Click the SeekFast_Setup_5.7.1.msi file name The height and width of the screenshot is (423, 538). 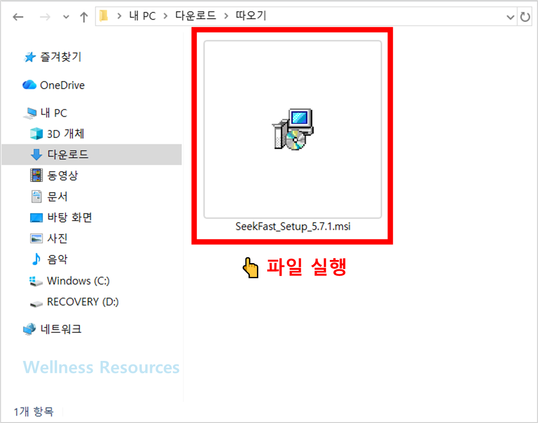coord(293,226)
